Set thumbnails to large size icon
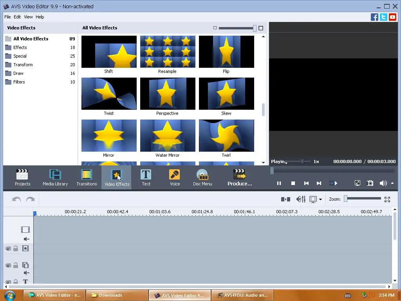 pyautogui.click(x=261, y=28)
